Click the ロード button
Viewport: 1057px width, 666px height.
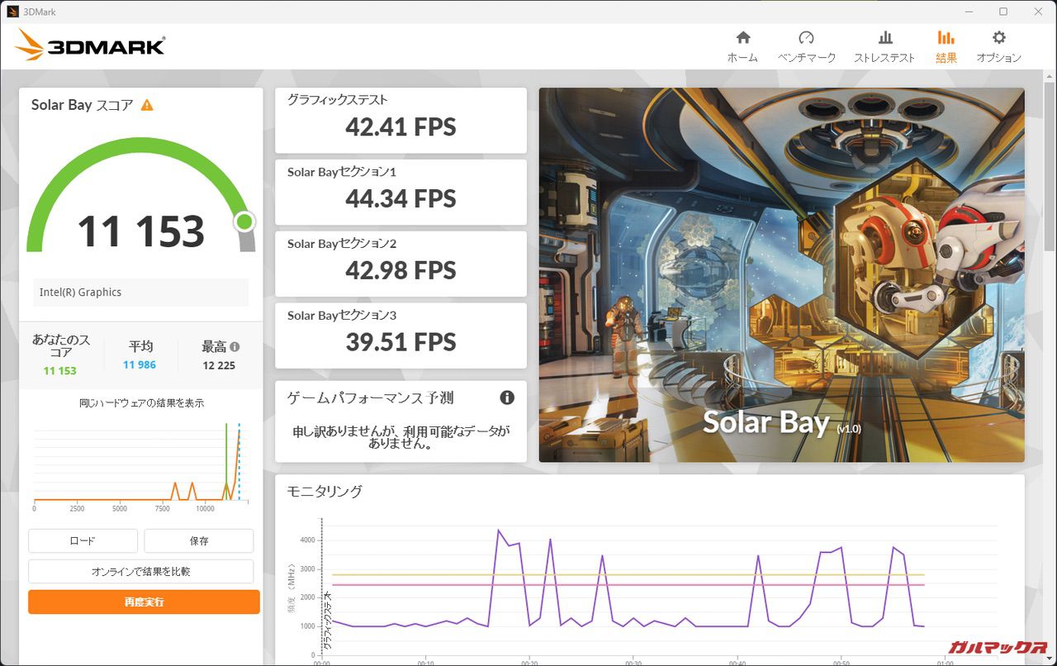coord(83,541)
